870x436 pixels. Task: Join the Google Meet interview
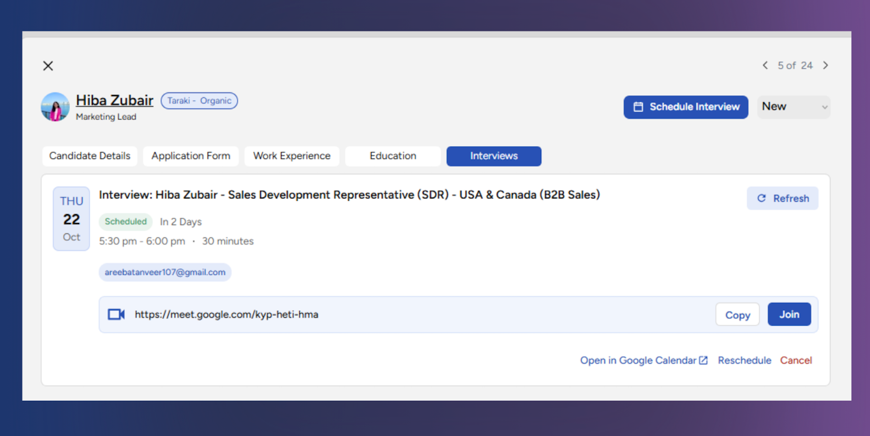[x=789, y=314]
